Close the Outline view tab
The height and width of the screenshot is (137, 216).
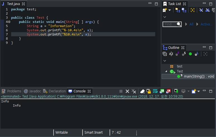tap(183, 48)
